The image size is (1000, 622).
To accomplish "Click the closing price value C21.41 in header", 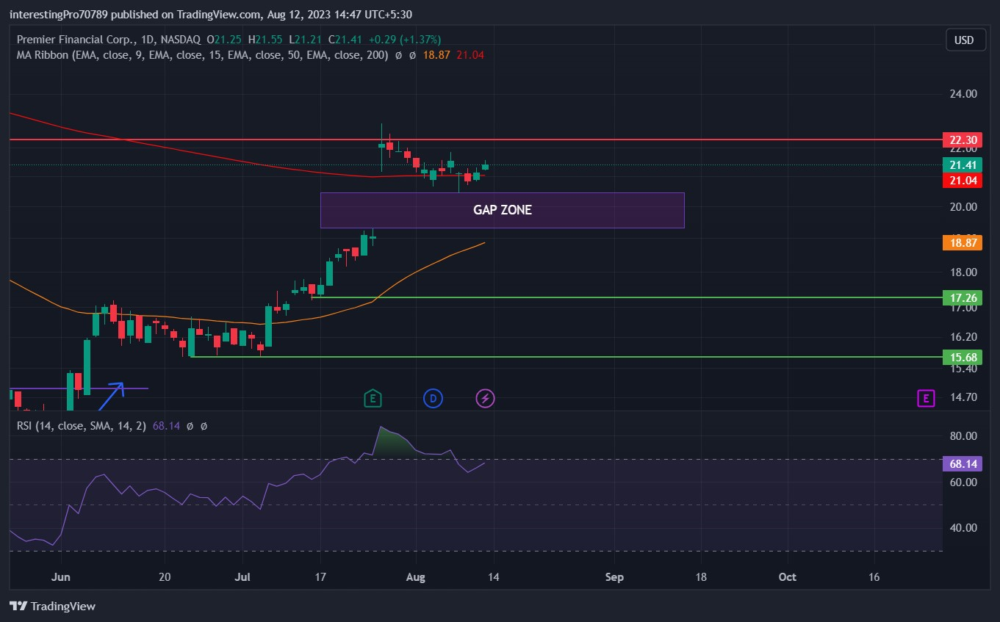I will pyautogui.click(x=345, y=39).
